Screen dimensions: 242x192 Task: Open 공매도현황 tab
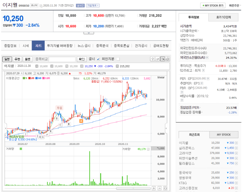pyautogui.click(x=161, y=46)
